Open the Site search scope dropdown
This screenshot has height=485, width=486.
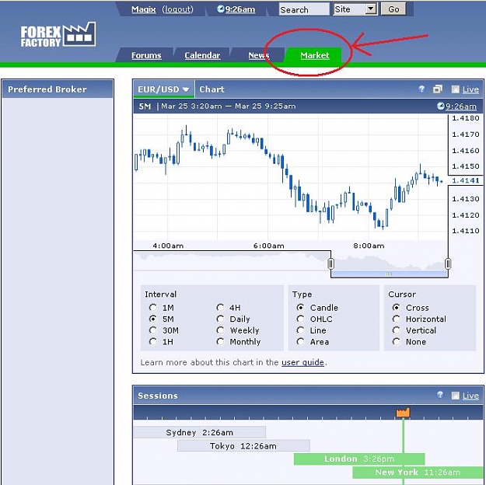pyautogui.click(x=355, y=9)
